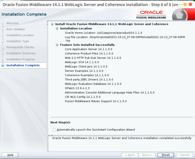Go to Installation Location step in sidebar
Image resolution: width=195 pixels, height=159 pixels.
tap(20, 35)
